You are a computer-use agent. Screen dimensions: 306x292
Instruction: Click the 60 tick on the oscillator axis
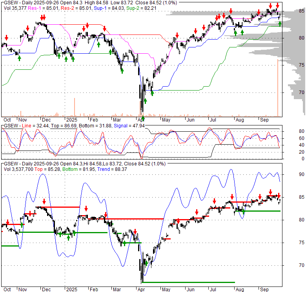302,138
